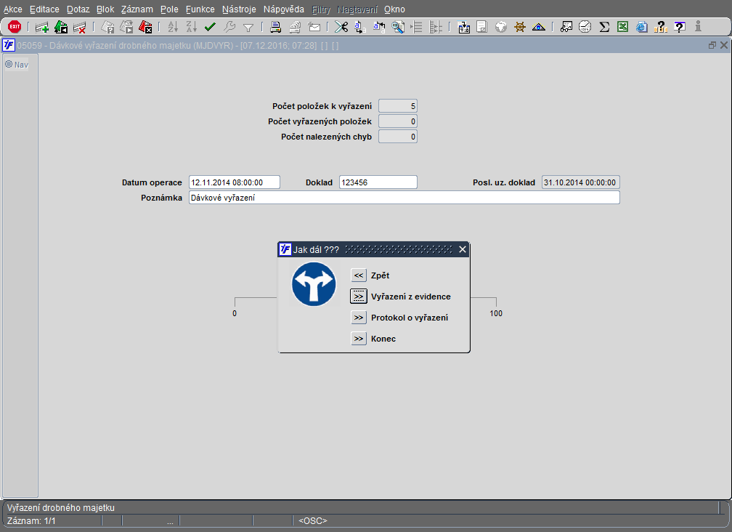Click the eye pyramid icon
The image size is (732, 532).
pos(538,27)
